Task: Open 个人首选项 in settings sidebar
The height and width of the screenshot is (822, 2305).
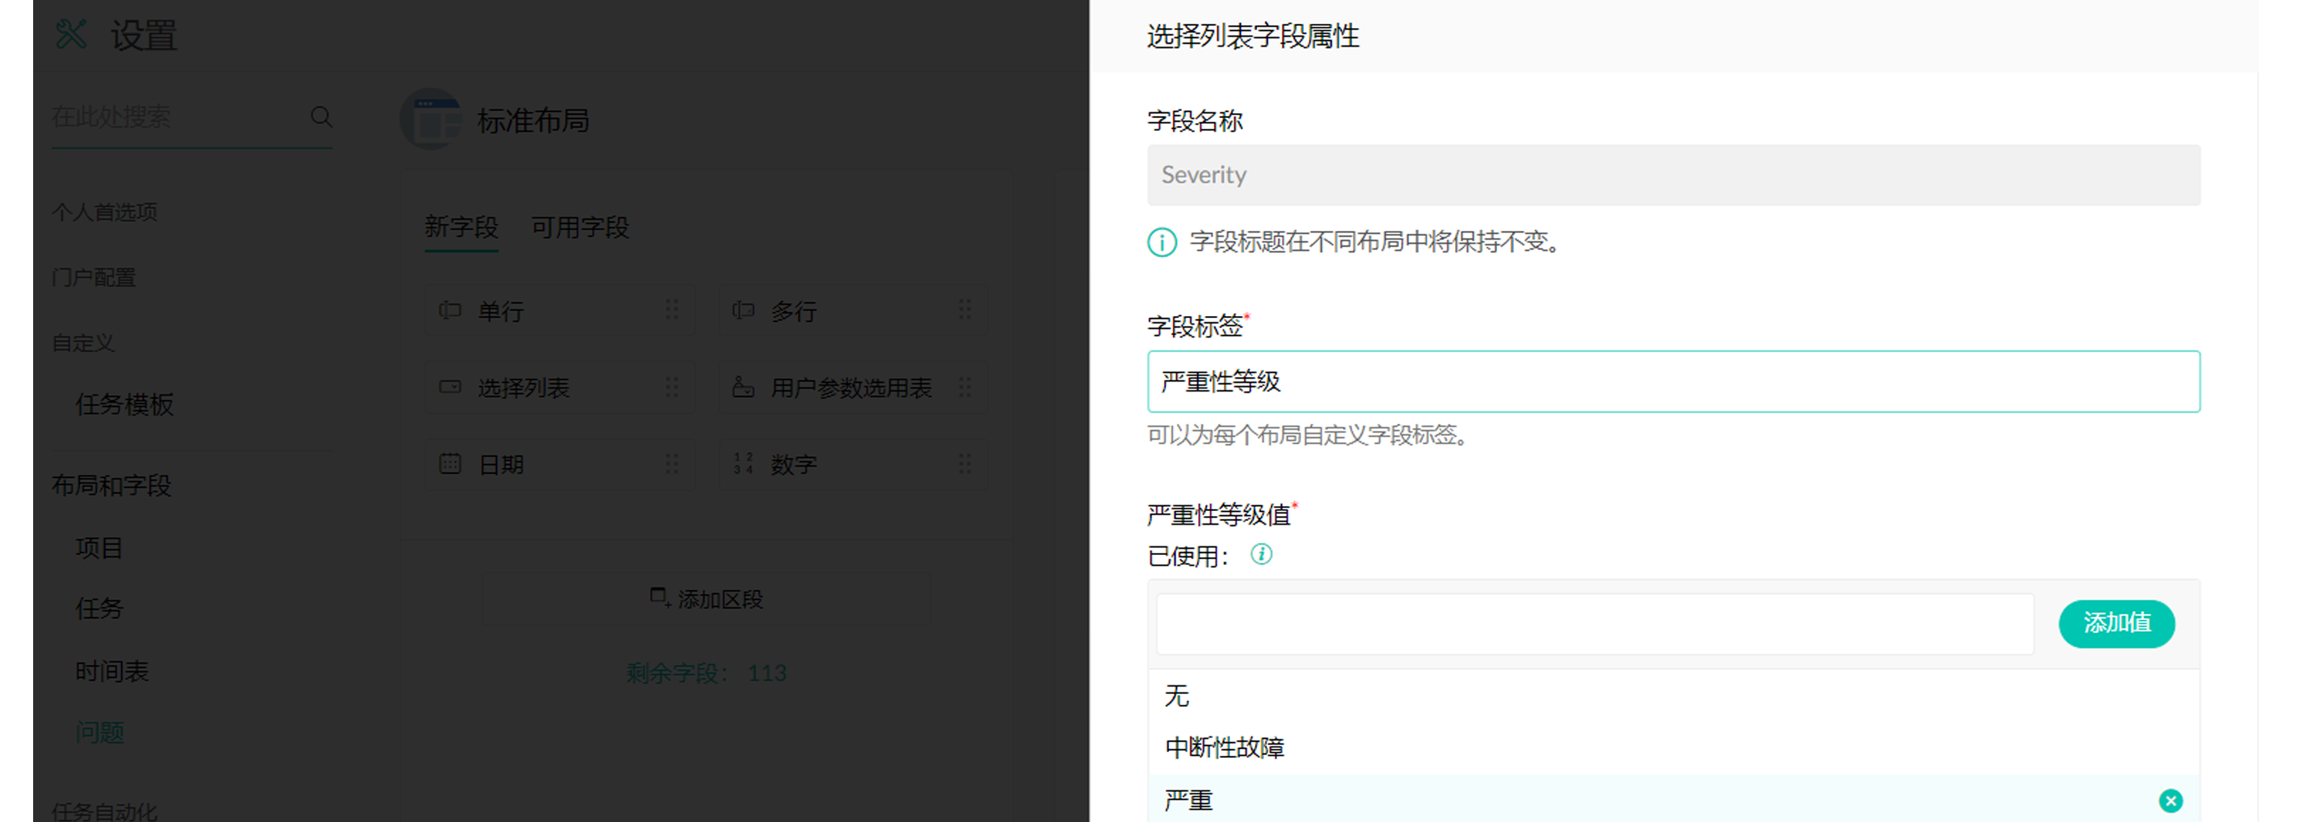Action: click(104, 212)
